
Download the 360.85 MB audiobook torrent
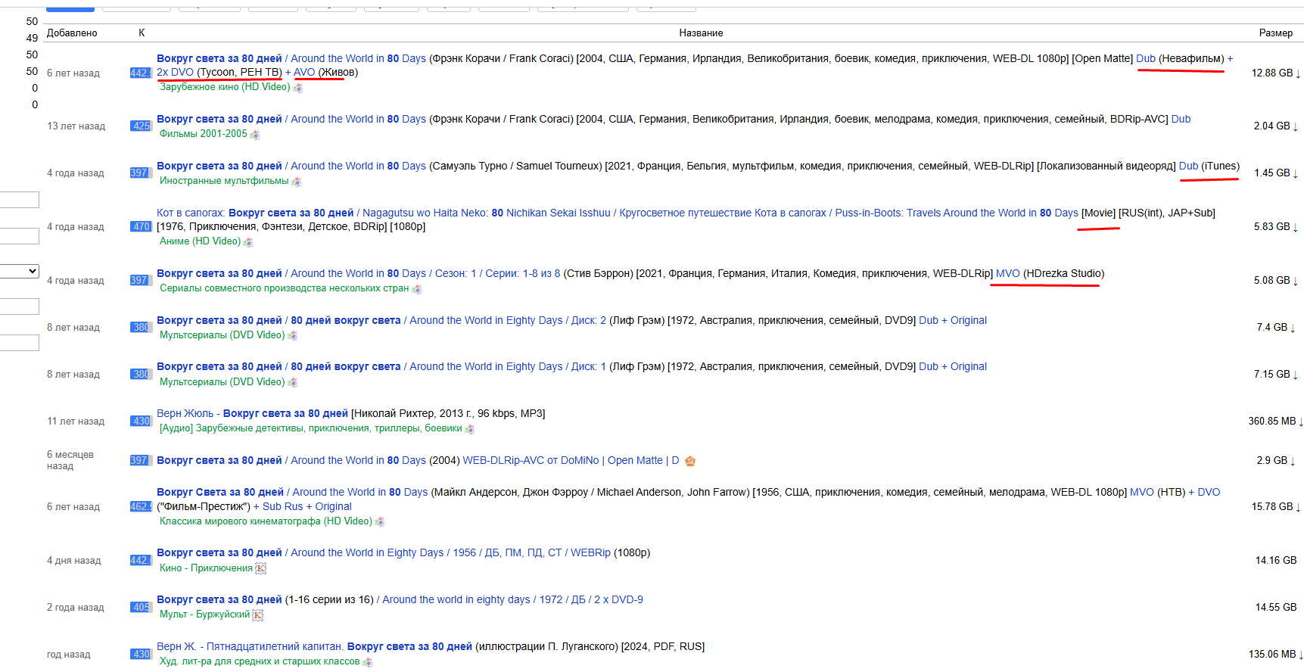(x=1276, y=422)
